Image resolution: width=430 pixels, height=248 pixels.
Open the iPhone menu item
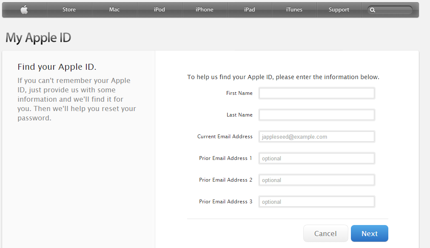(204, 10)
